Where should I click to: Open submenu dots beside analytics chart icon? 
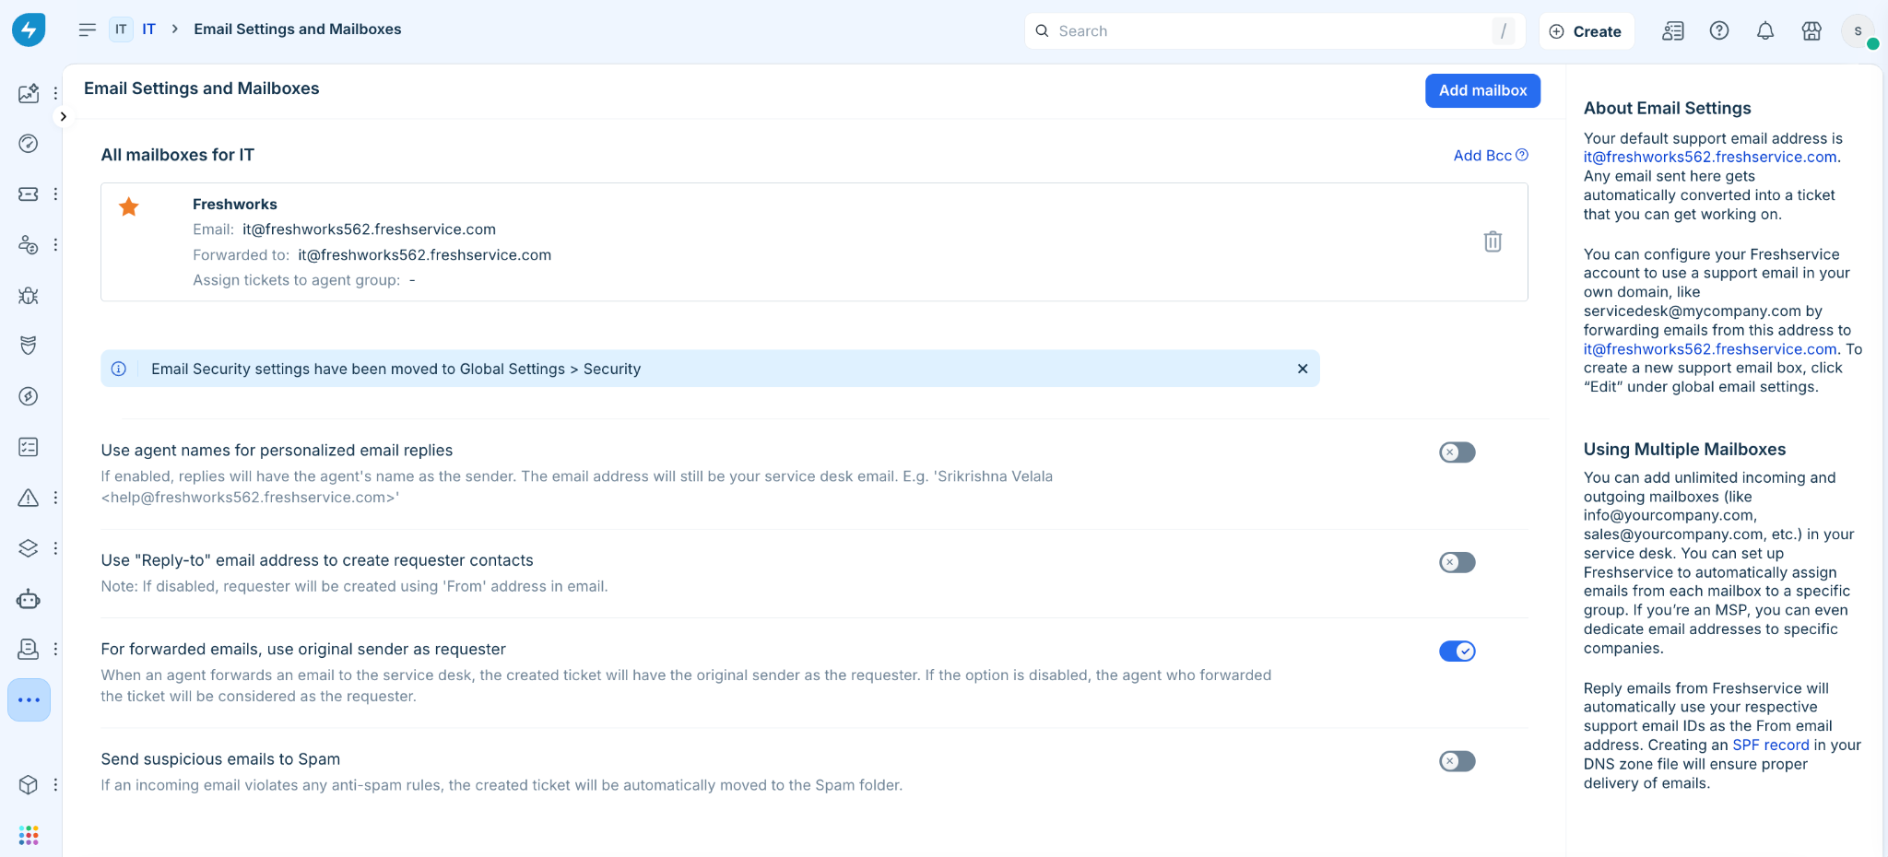pyautogui.click(x=55, y=93)
